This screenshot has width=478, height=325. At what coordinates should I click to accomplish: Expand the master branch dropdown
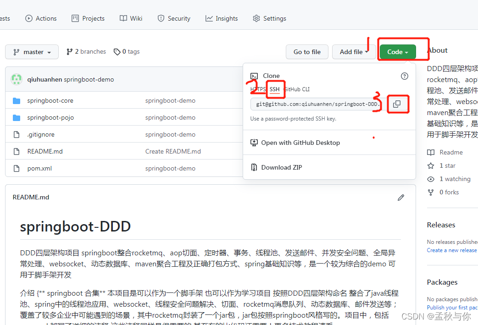32,52
